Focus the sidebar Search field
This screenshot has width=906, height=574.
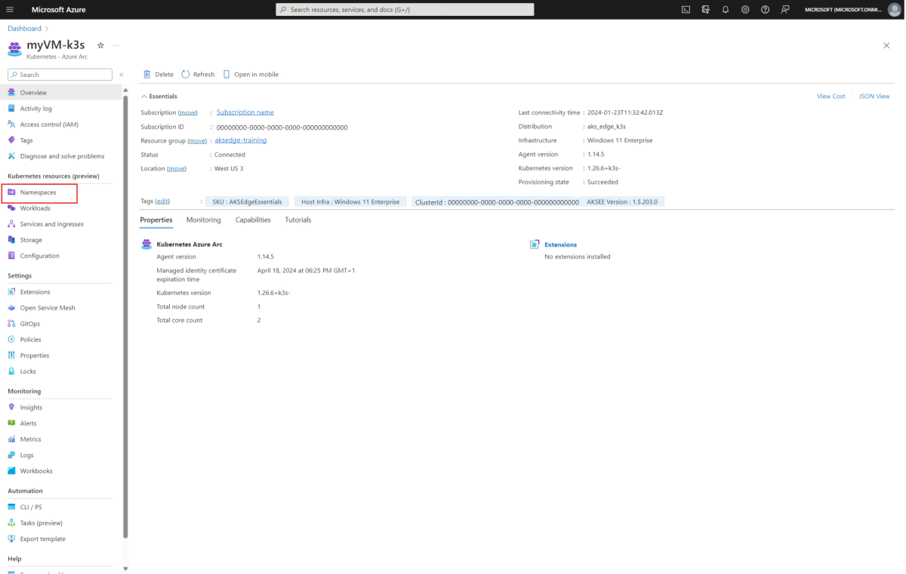pos(60,75)
